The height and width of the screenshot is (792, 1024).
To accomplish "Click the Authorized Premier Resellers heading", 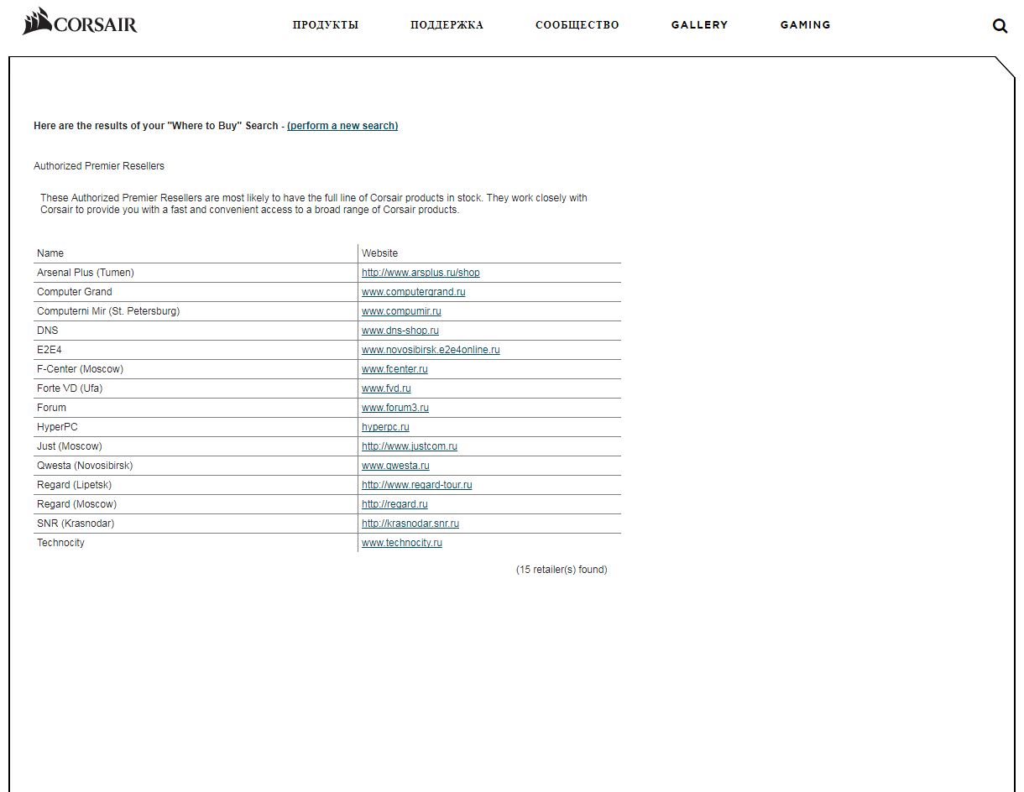I will point(99,166).
